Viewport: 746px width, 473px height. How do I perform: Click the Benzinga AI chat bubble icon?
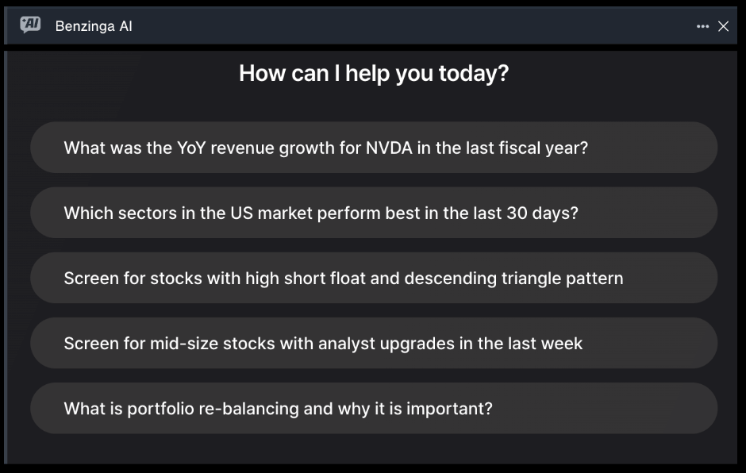[30, 25]
